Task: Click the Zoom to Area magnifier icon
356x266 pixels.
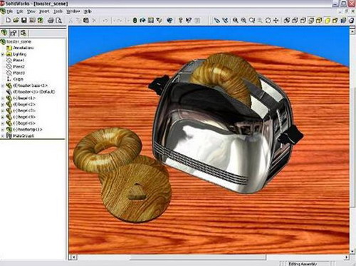Action: tap(244, 21)
